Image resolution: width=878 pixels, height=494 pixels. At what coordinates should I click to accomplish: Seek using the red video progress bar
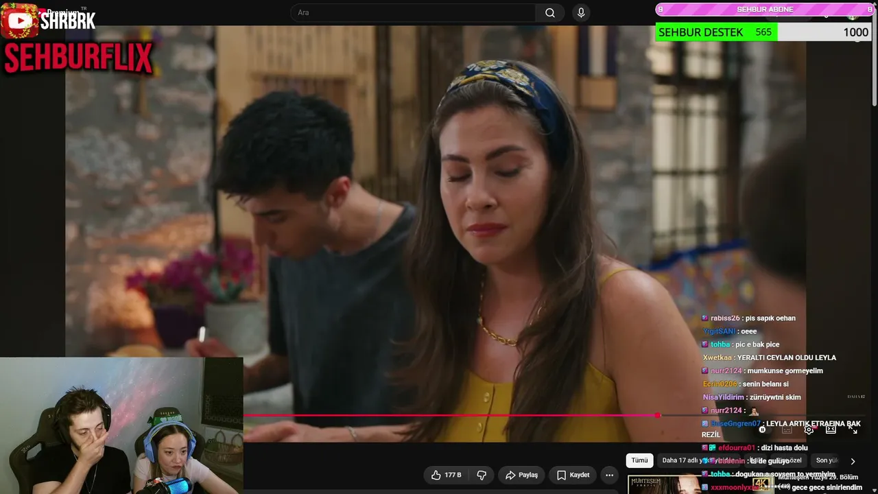[x=450, y=415]
